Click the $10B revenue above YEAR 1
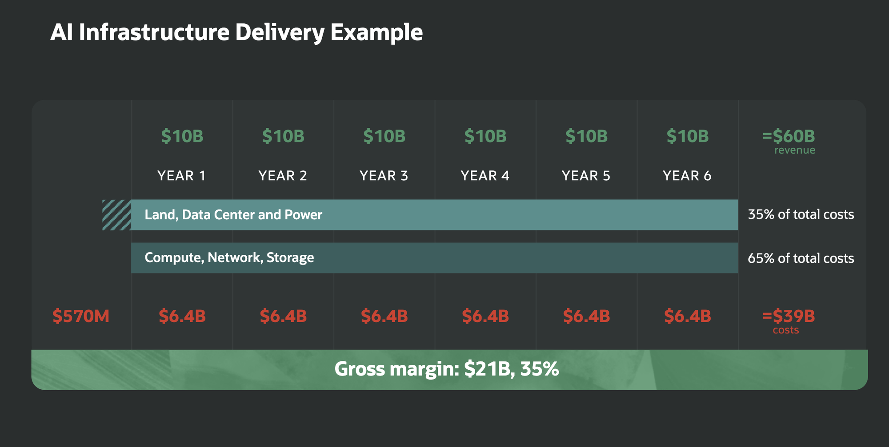This screenshot has height=447, width=889. click(x=182, y=136)
